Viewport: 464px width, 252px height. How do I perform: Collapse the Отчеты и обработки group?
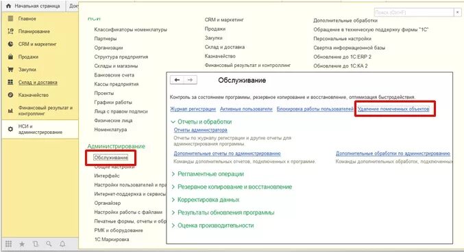coord(173,122)
